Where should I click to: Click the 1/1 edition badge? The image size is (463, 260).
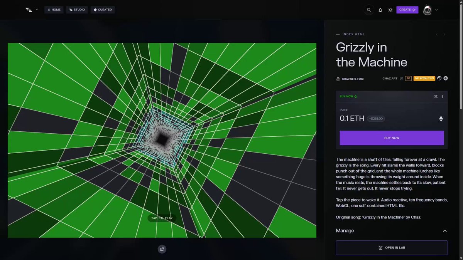[408, 79]
